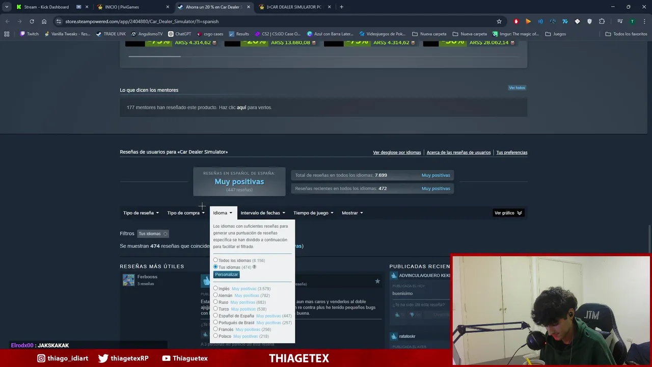The height and width of the screenshot is (367, 652).
Task: Open the 'Vanilla Tweaks' bookmark
Action: 67,34
